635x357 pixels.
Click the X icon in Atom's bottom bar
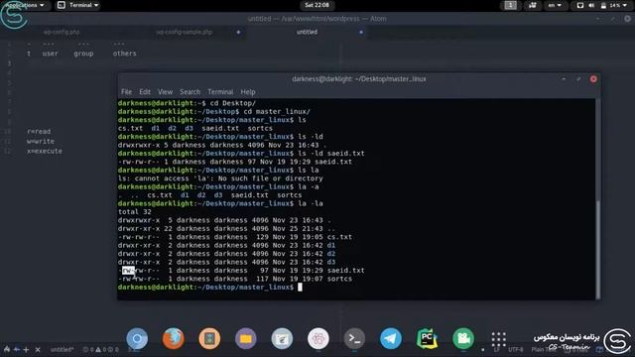[x=38, y=349]
